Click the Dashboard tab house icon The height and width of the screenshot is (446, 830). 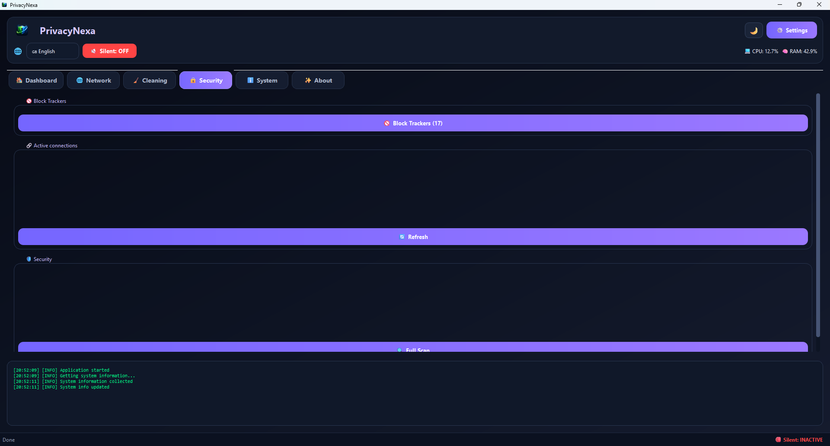(x=19, y=80)
